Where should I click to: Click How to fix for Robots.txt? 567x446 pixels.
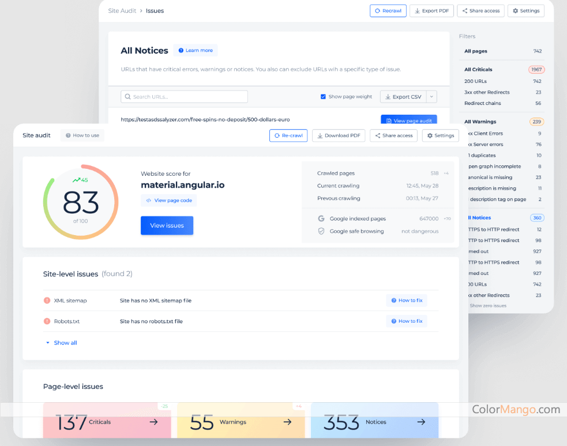(x=407, y=321)
